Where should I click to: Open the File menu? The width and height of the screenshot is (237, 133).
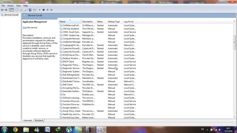point(3,6)
